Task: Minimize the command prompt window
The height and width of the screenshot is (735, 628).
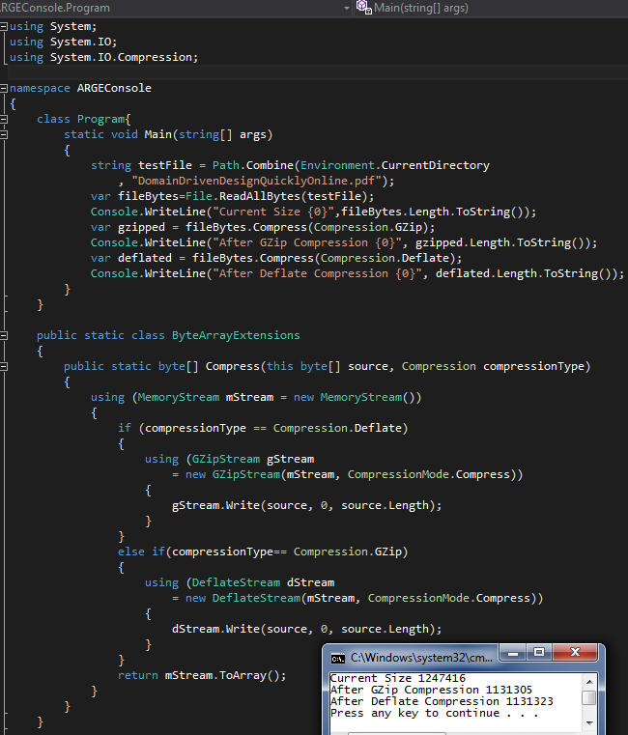Action: click(513, 654)
